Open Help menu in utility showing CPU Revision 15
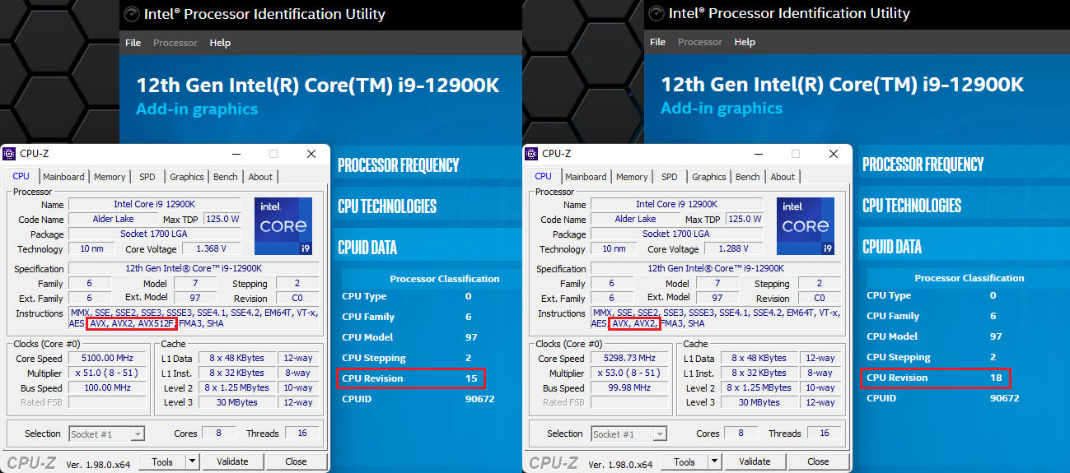This screenshot has width=1070, height=473. coord(220,43)
